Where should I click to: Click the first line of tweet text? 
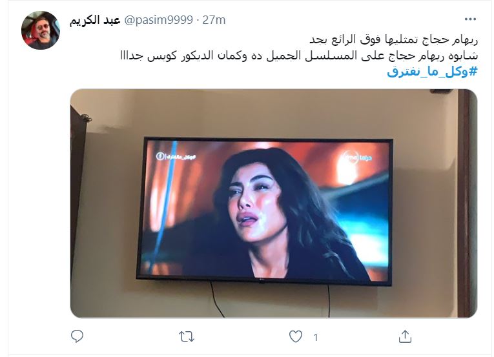click(393, 40)
